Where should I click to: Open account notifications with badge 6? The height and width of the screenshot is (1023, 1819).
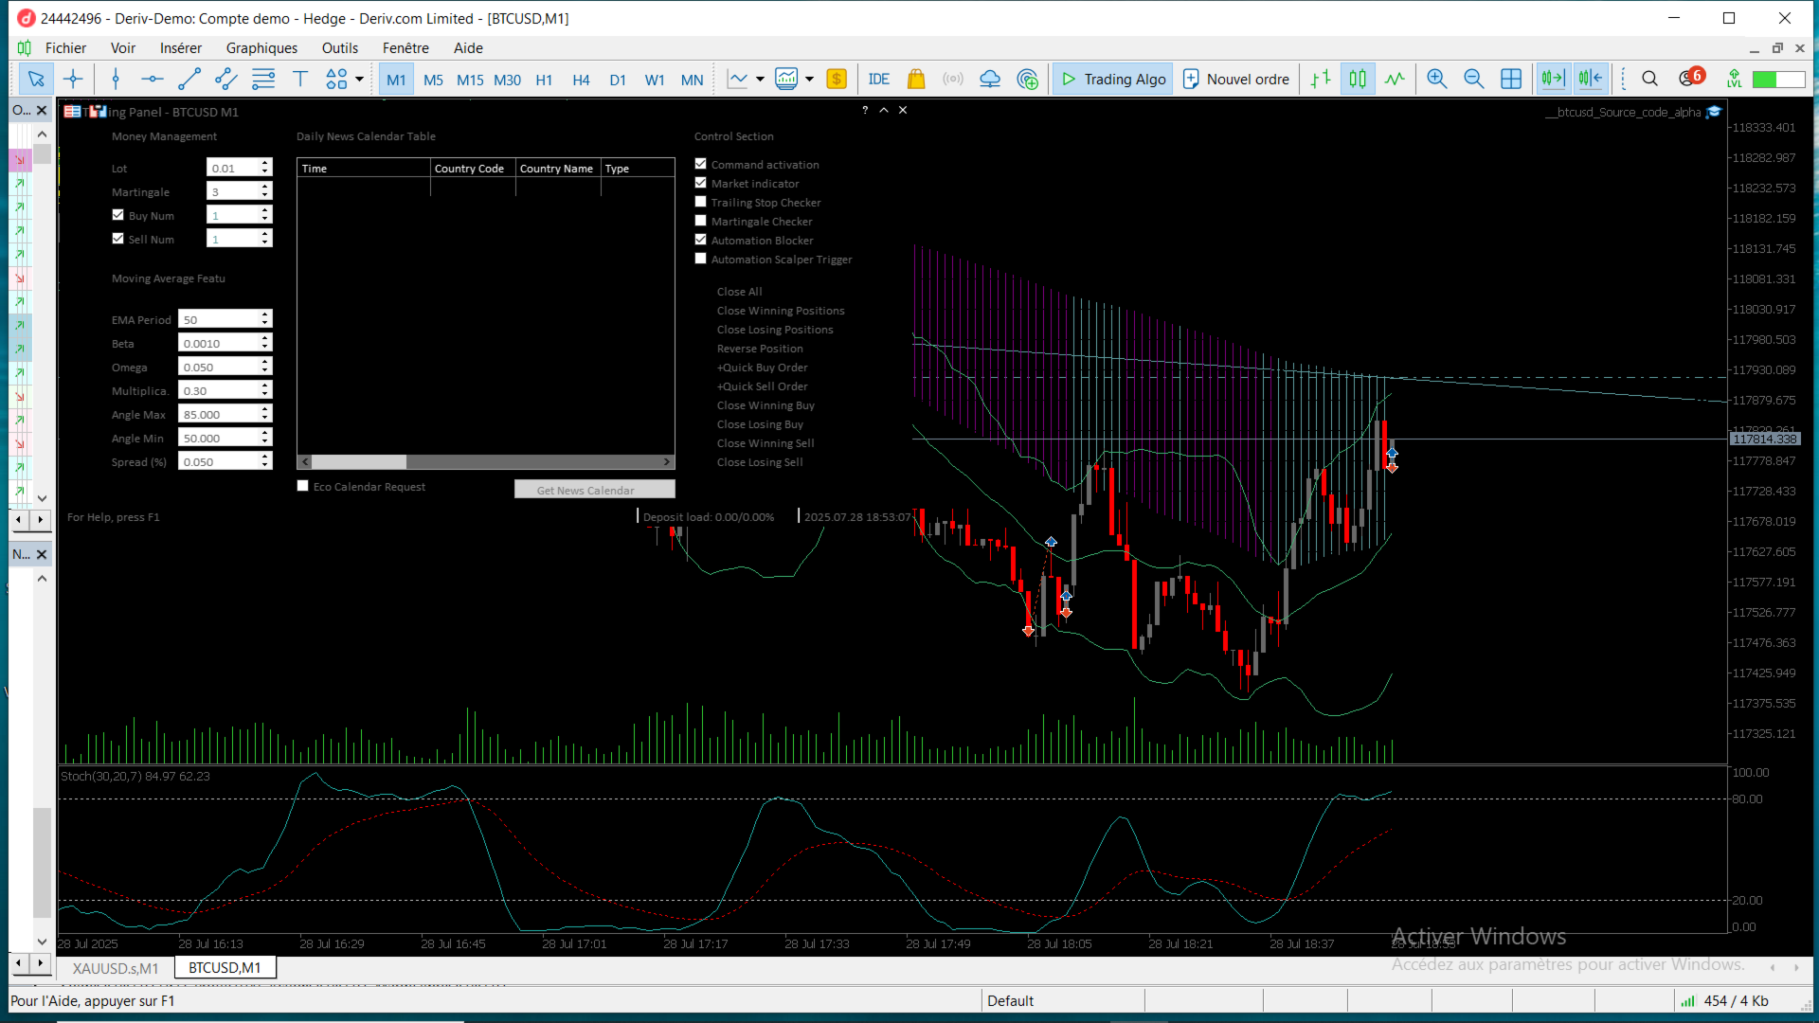[1691, 78]
